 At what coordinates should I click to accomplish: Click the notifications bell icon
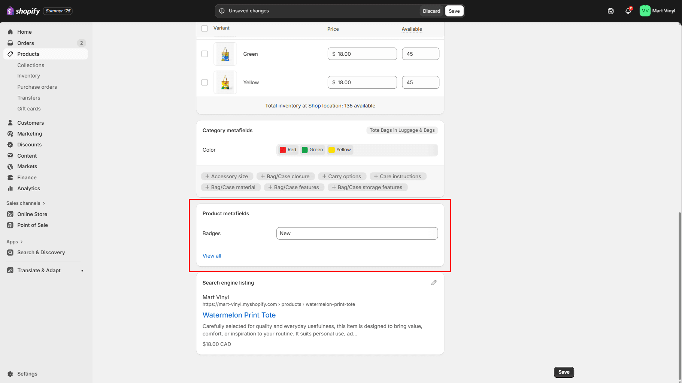628,11
